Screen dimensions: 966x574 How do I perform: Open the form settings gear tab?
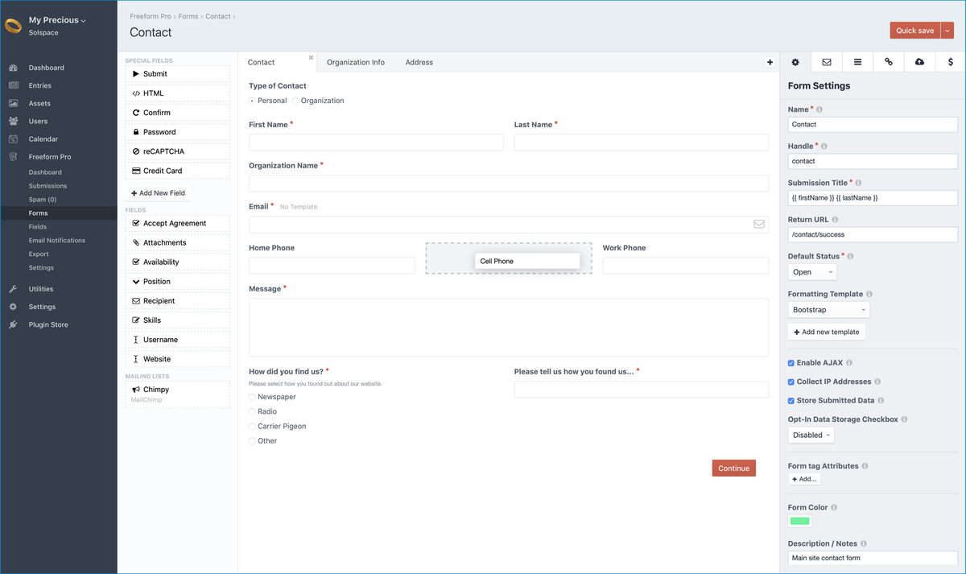pos(795,62)
